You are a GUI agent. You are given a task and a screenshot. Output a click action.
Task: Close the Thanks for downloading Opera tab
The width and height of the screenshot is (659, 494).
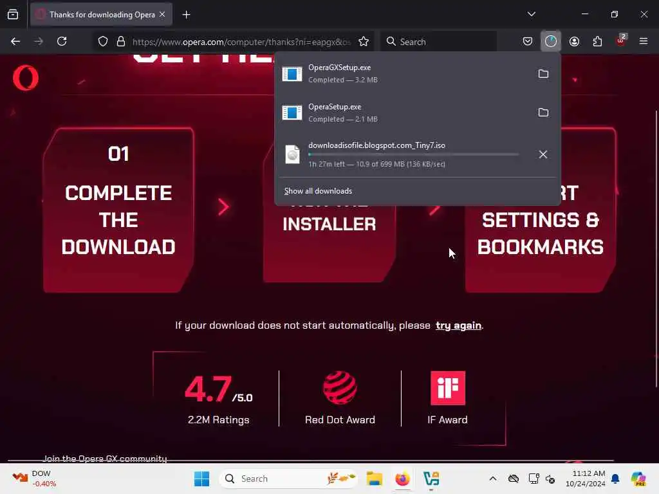tap(162, 15)
